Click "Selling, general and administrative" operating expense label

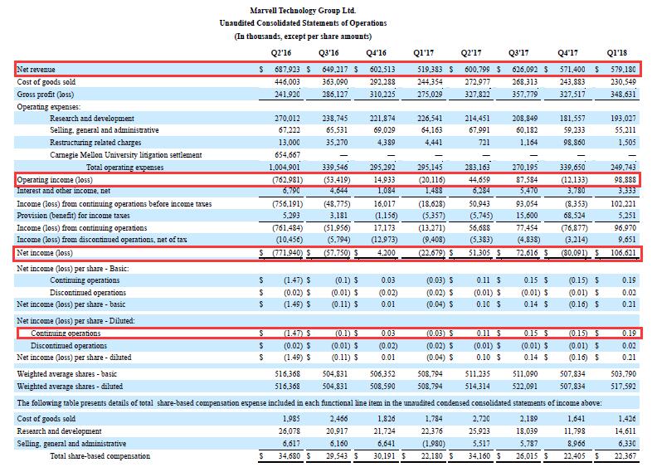tap(105, 130)
